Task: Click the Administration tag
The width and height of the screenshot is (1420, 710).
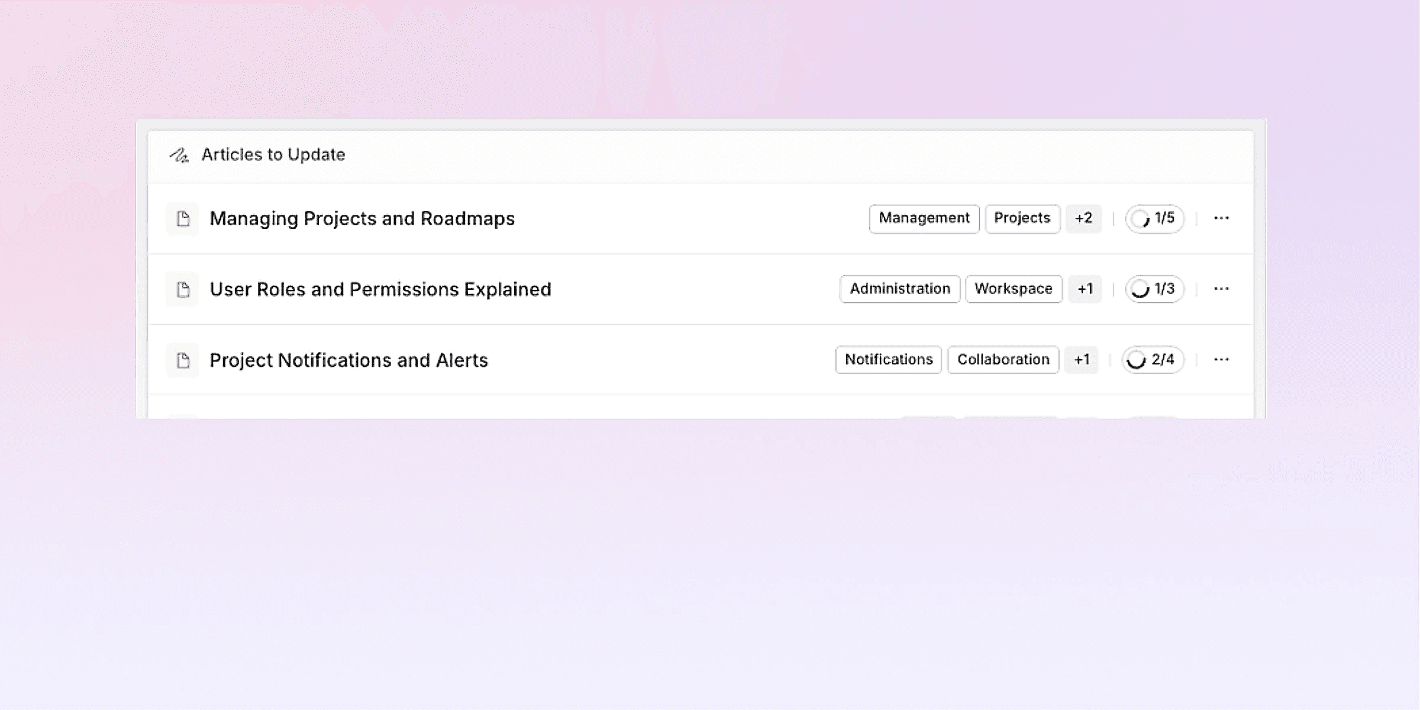Action: [899, 289]
